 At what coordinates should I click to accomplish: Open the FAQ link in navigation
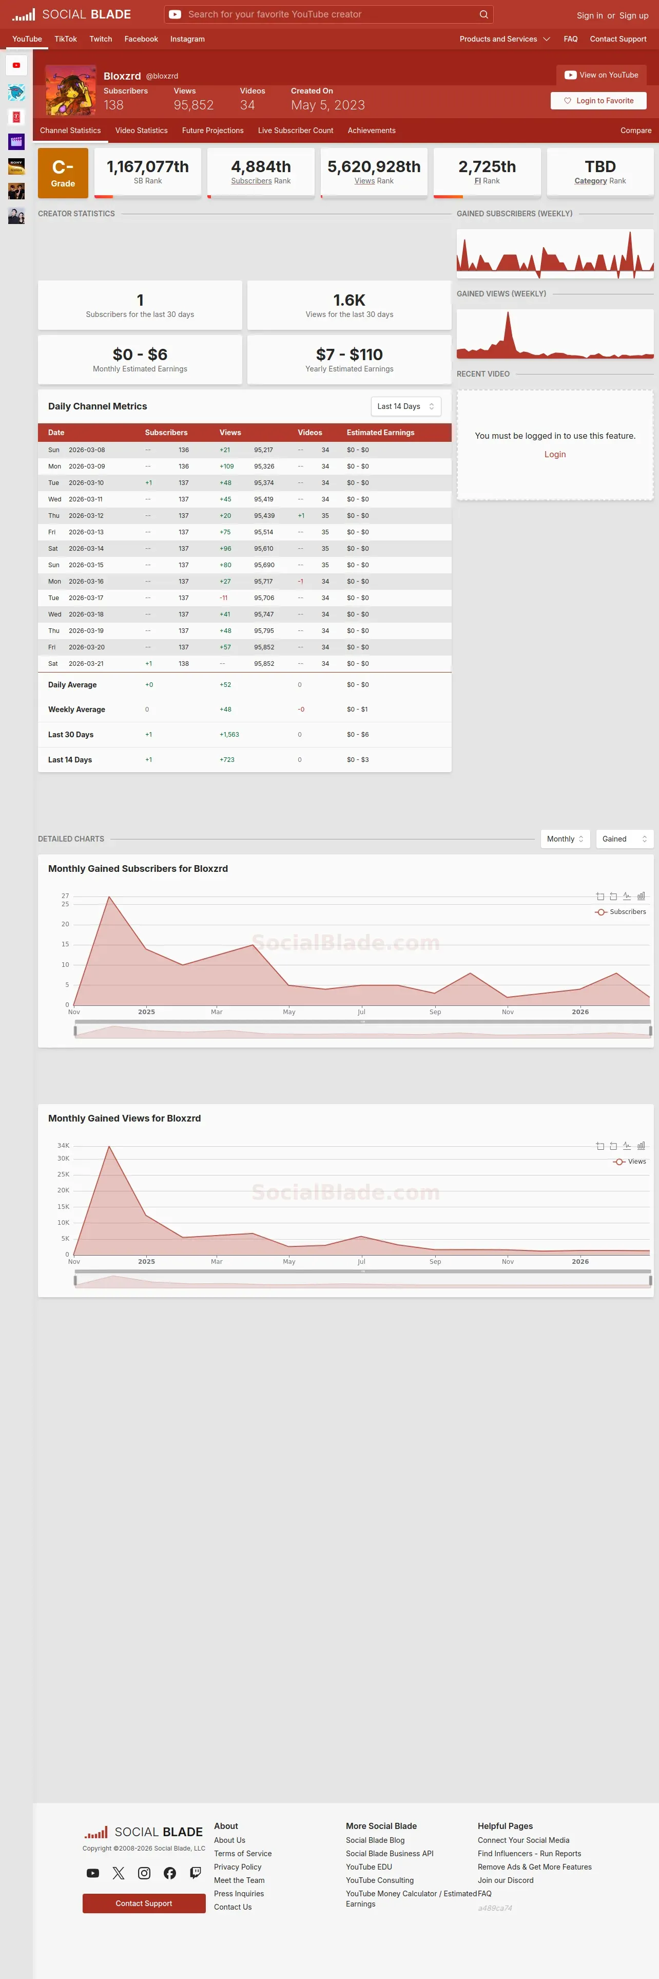(570, 39)
